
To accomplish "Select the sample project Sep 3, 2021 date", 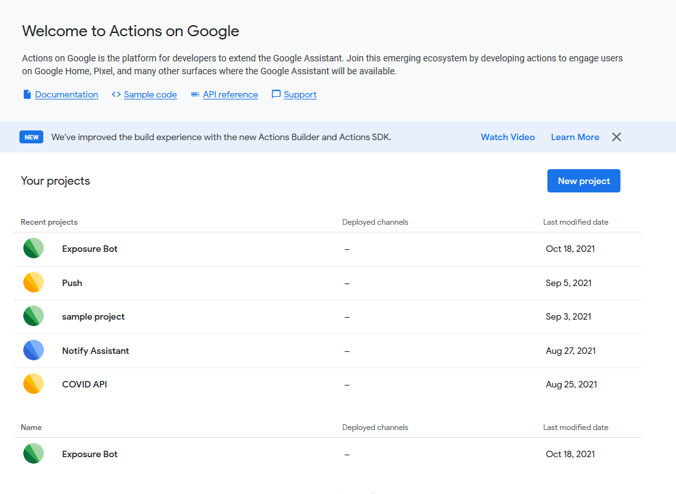I will click(568, 316).
